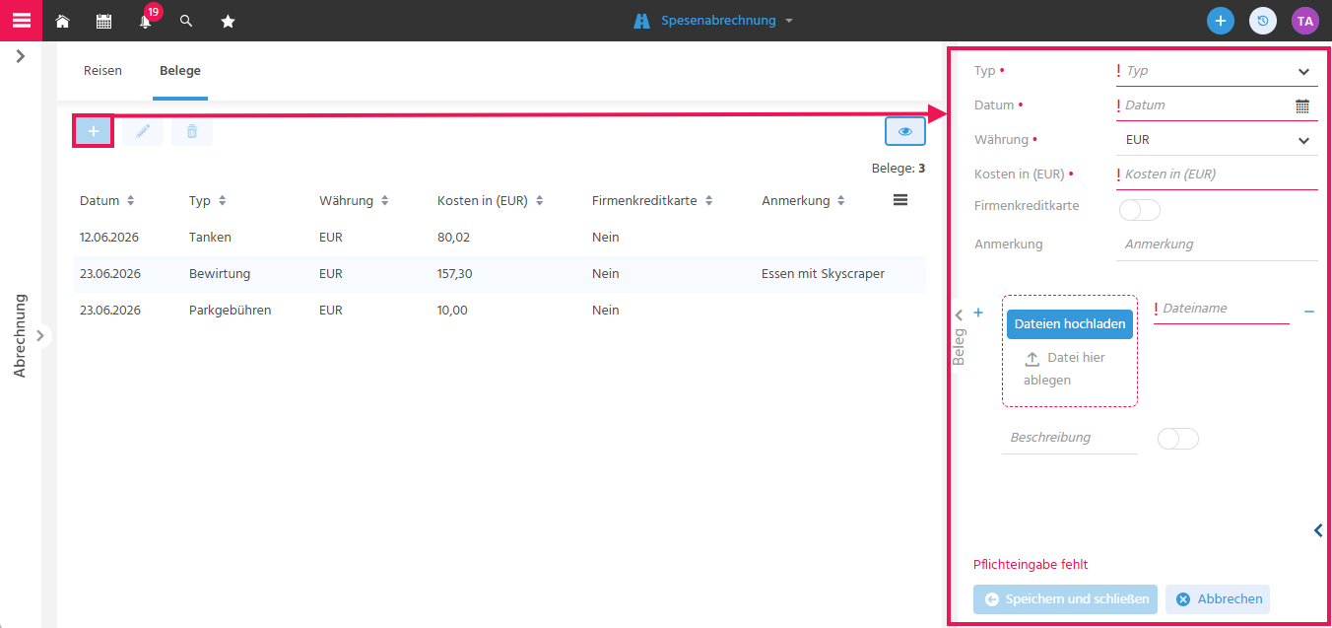Click the Abbrechen button
The height and width of the screenshot is (628, 1332).
1218,599
